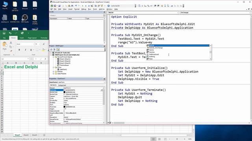252x141 pixels.
Task: Open the OnChange procedure dropdown
Action: 250,13
